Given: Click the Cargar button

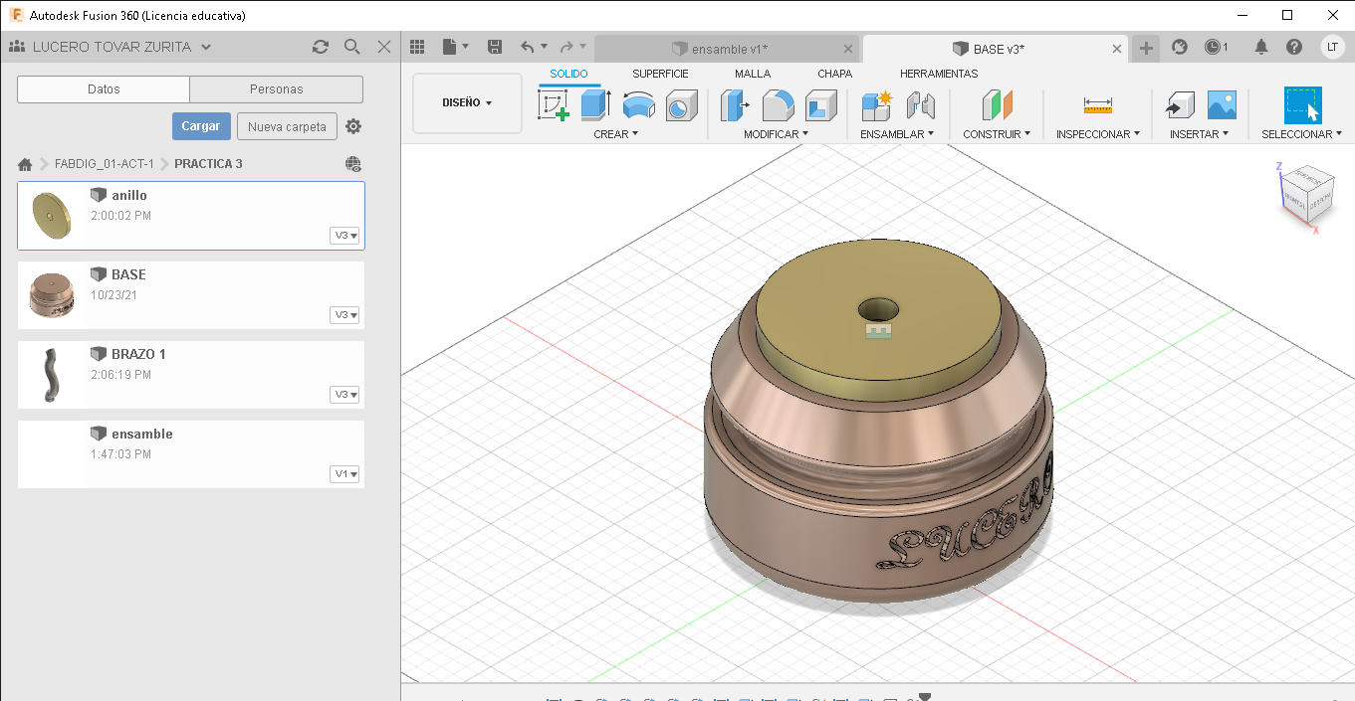Looking at the screenshot, I should coord(201,126).
